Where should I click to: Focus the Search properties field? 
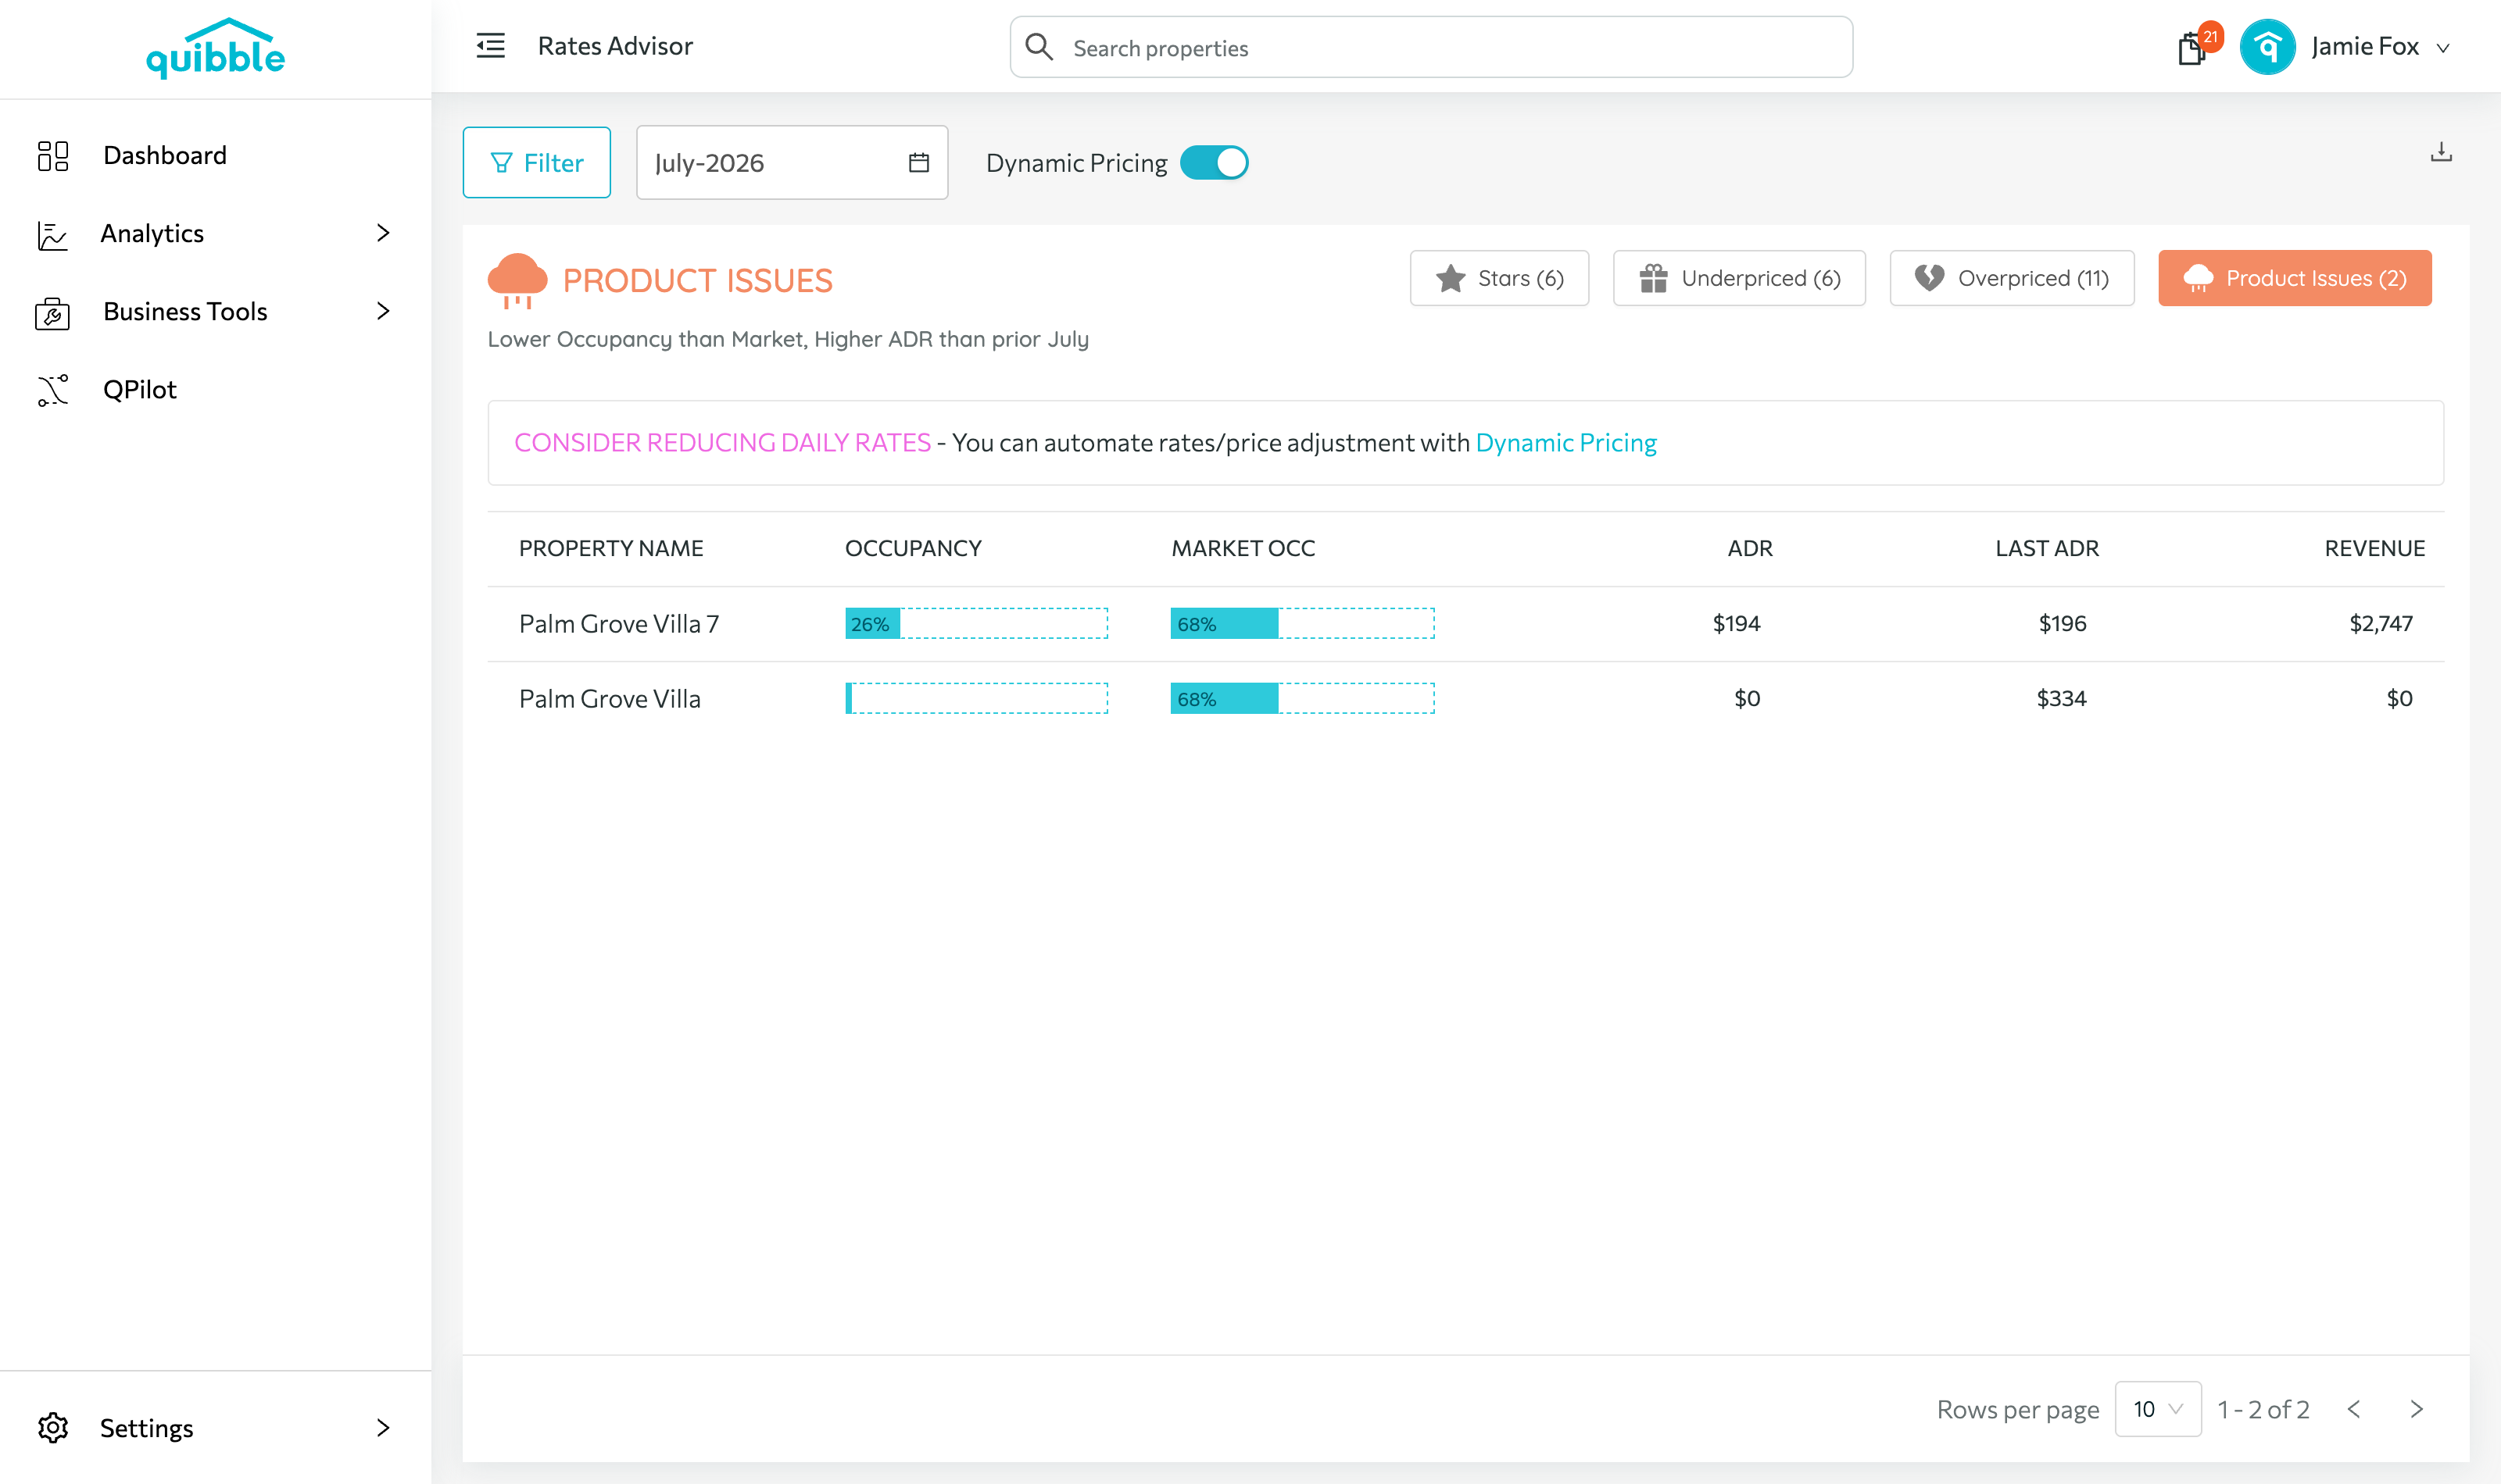click(1430, 47)
